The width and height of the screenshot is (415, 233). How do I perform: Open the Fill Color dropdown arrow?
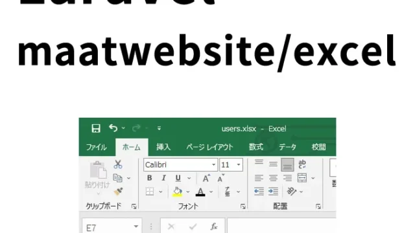pos(188,192)
